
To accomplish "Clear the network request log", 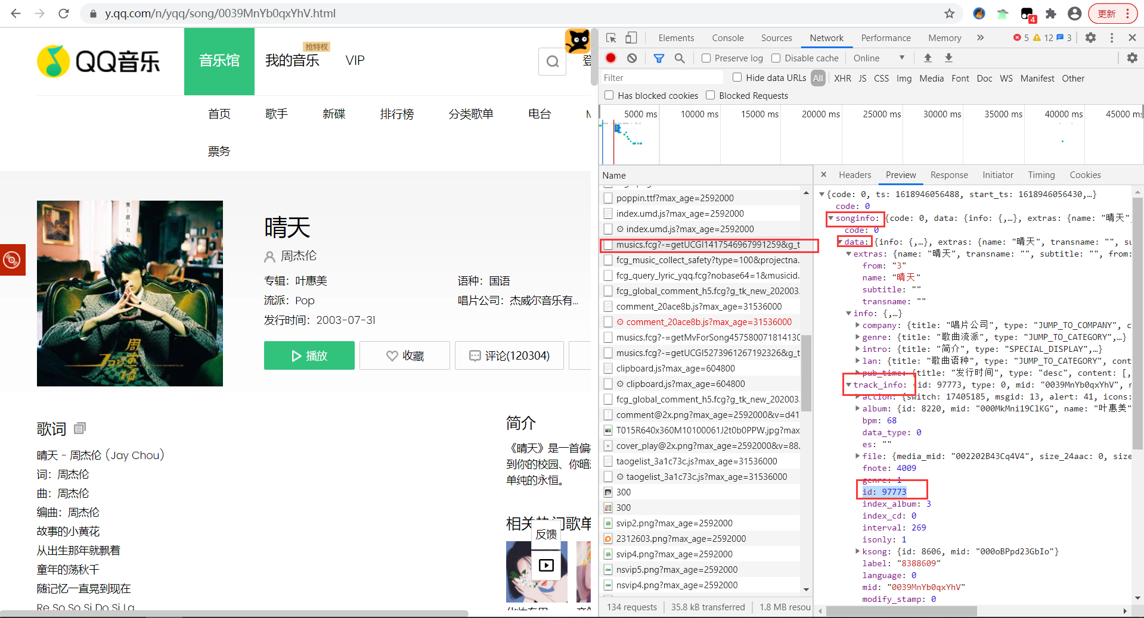I will [632, 58].
